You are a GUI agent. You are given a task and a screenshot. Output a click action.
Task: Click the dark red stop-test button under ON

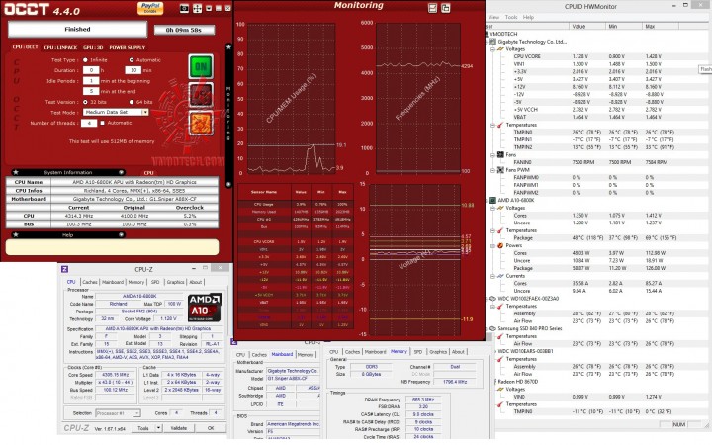tap(201, 95)
